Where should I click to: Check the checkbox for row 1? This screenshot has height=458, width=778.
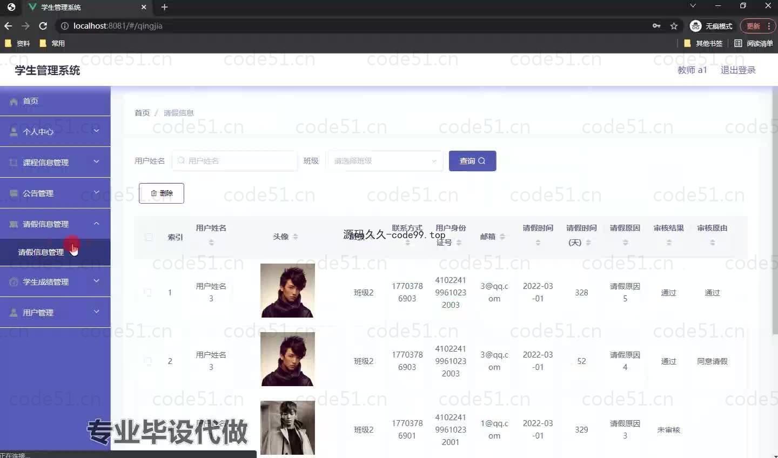[x=148, y=292]
